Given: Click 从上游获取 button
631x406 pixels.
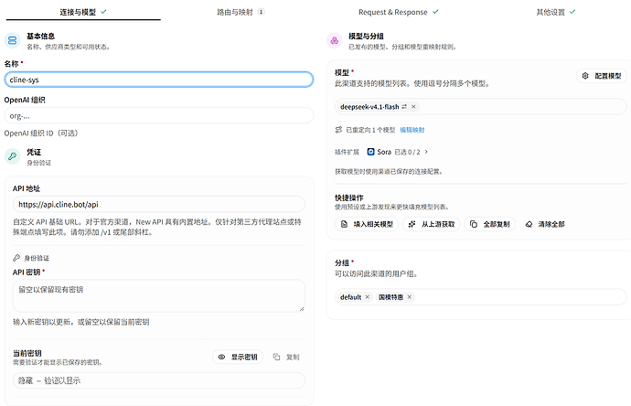Looking at the screenshot, I should [432, 224].
